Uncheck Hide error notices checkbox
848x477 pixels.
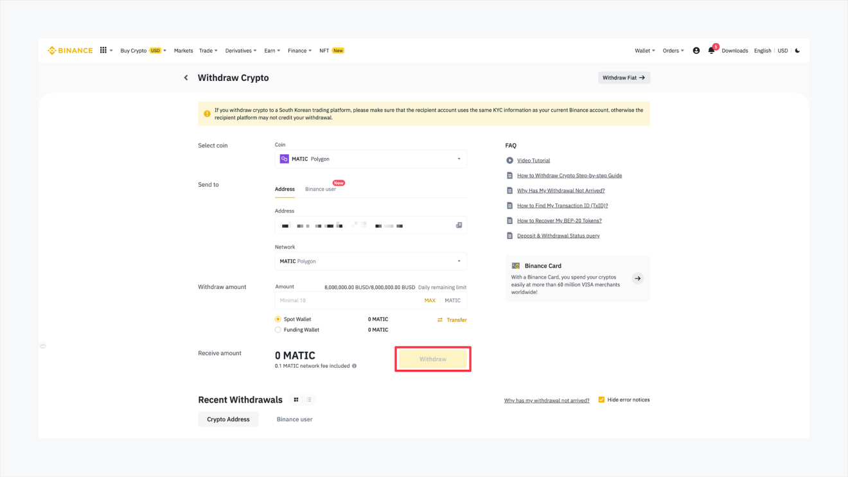click(601, 400)
